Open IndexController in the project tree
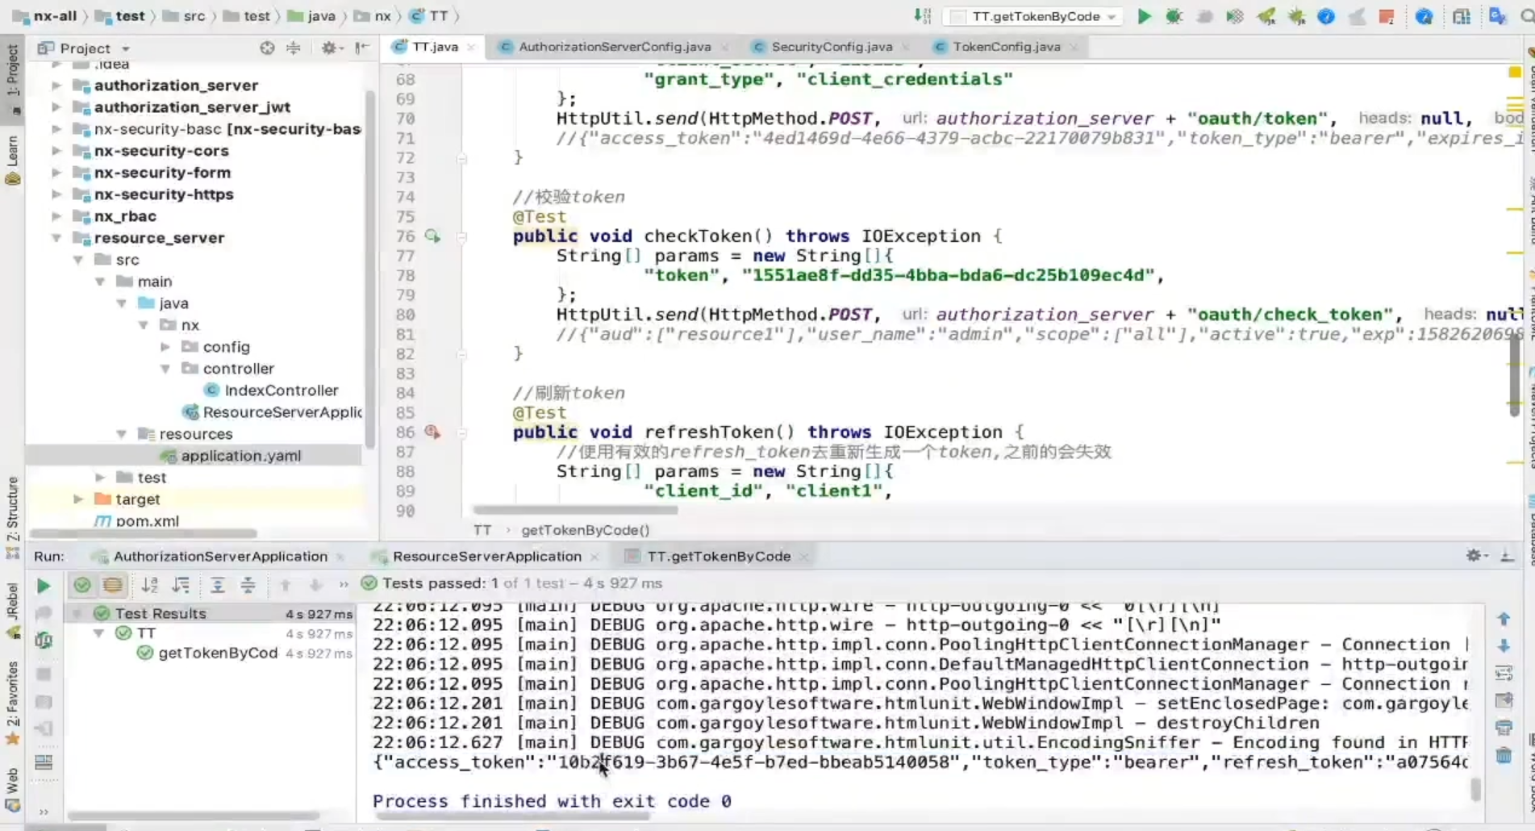Image resolution: width=1535 pixels, height=831 pixels. [x=281, y=390]
